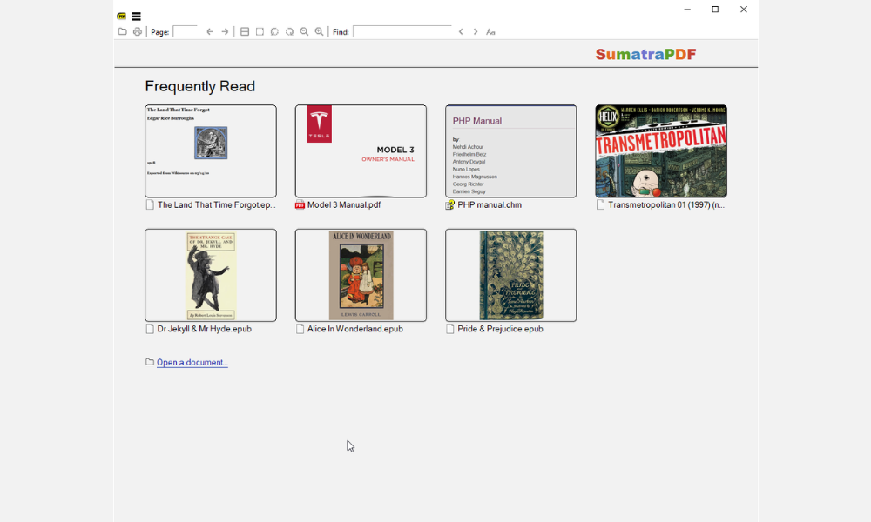Click 'Dr Jekyll & Mr Hyde.epub' filename
This screenshot has width=871, height=522.
[x=205, y=329]
